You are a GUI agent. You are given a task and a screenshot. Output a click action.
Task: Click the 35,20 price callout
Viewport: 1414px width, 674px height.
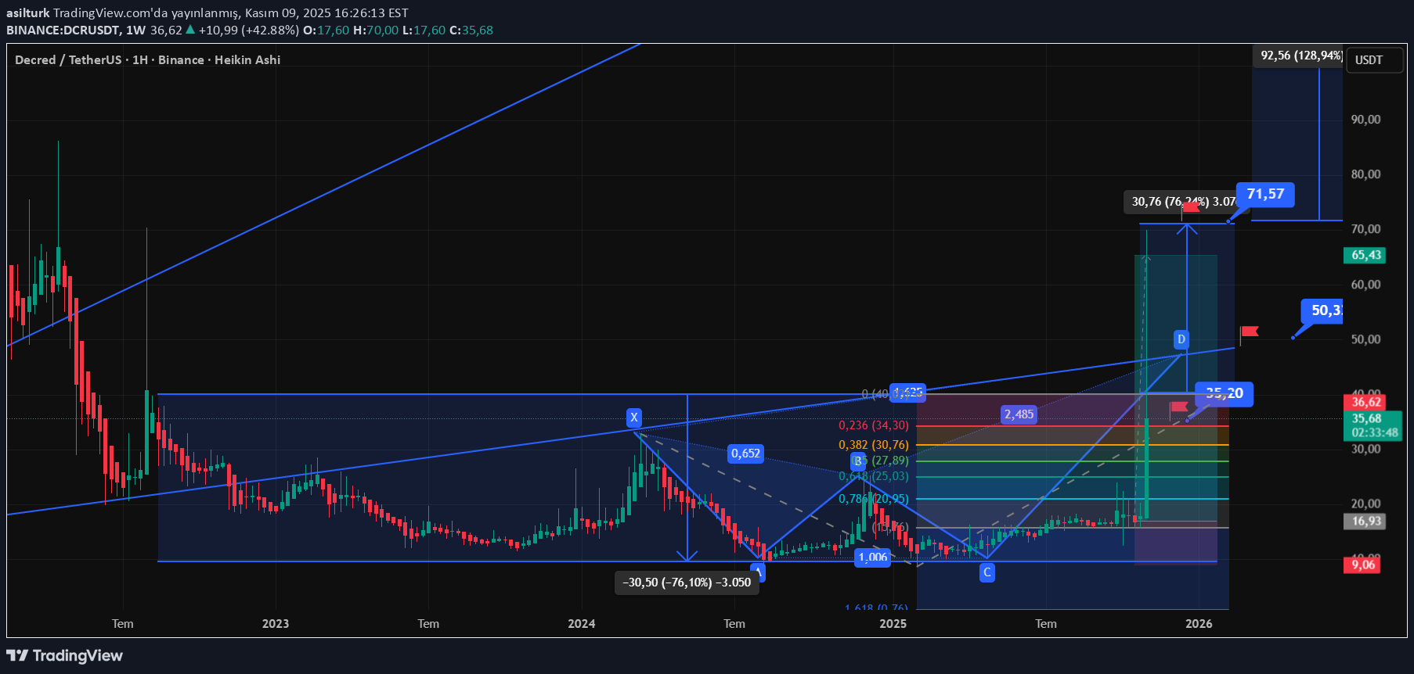[x=1224, y=393]
